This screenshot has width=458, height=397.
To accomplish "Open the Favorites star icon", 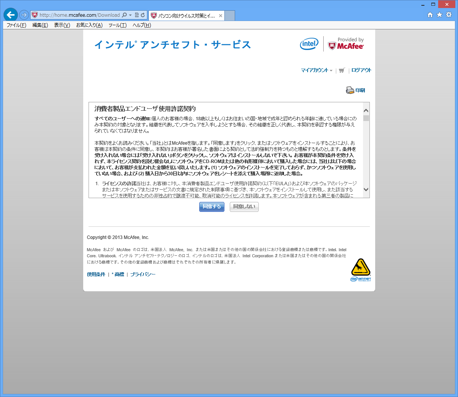I will (439, 15).
